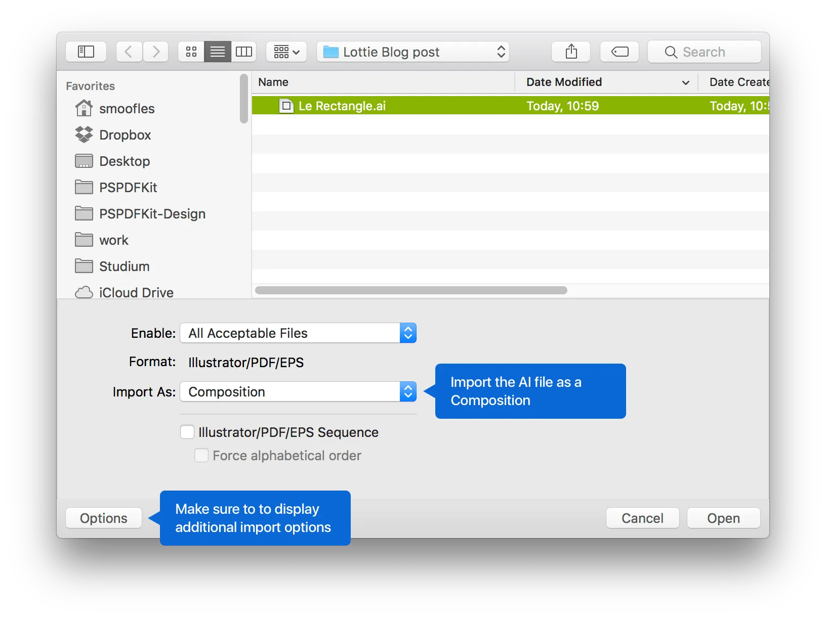This screenshot has height=619, width=826.
Task: Enable Illustrator/PDF/EPS Sequence checkbox
Action: (x=187, y=432)
